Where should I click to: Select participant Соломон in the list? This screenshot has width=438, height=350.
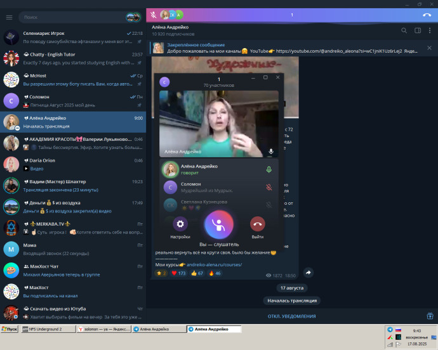pyautogui.click(x=219, y=187)
